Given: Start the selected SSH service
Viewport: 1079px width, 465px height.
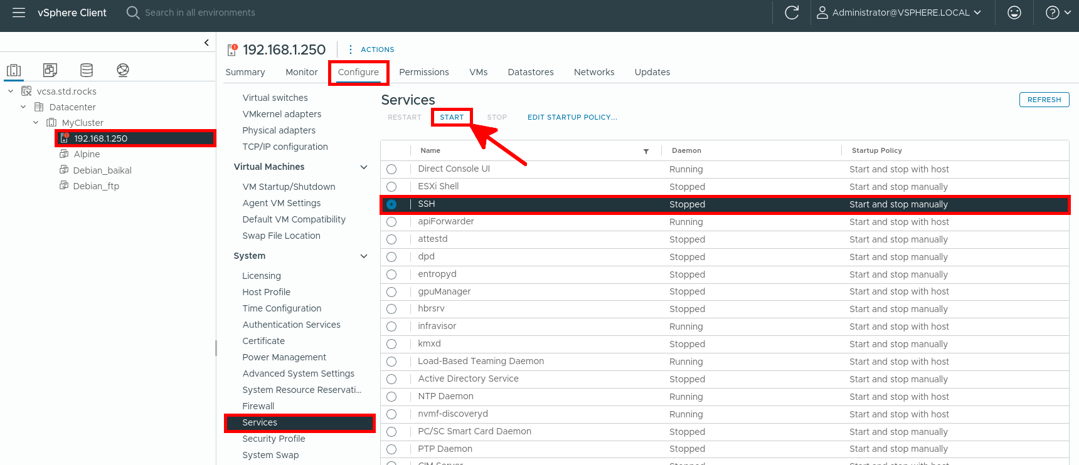Looking at the screenshot, I should tap(452, 117).
